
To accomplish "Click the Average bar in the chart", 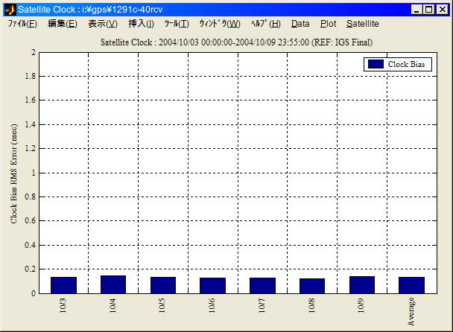I will tap(411, 285).
